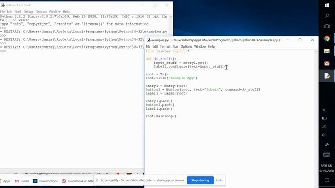Open Help menu in Python Shell window
The width and height of the screenshot is (335, 188).
[x=66, y=11]
